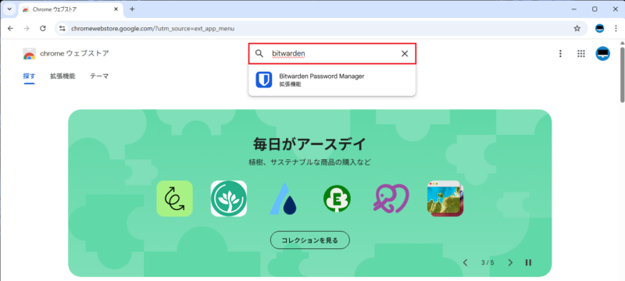Viewport: 625px width, 281px height.
Task: Click the search magnifier icon
Action: (x=259, y=54)
